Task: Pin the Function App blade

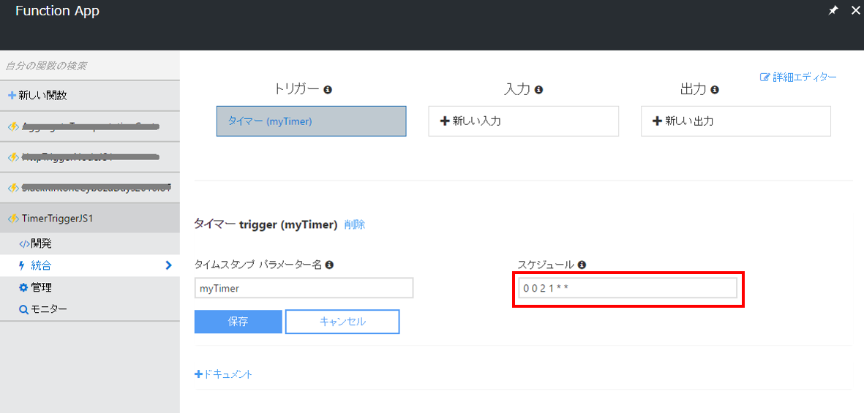Action: pyautogui.click(x=833, y=10)
